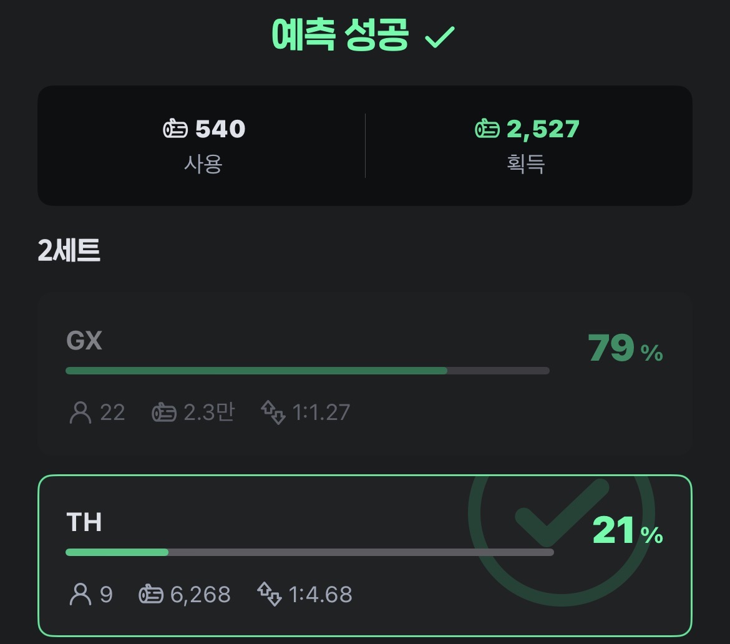This screenshot has width=730, height=644.
Task: Click the 21% value on TH
Action: tap(627, 530)
